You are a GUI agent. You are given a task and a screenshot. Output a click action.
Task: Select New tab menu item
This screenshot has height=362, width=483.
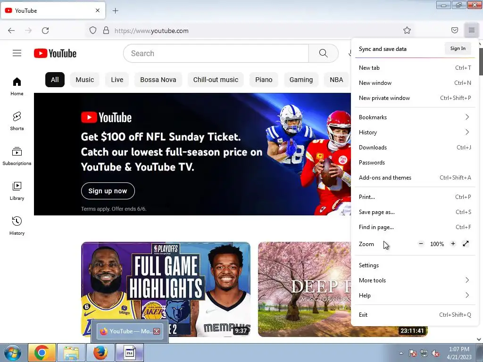click(x=415, y=68)
